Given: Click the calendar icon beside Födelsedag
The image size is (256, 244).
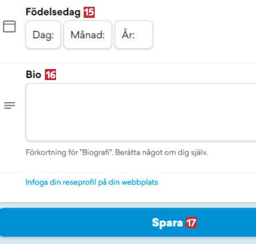Looking at the screenshot, I should (9, 26).
